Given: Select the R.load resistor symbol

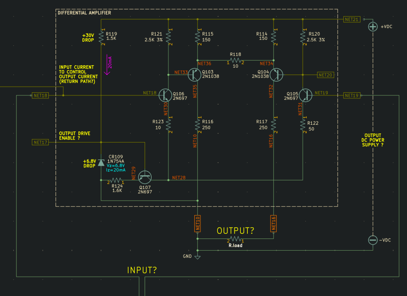Looking at the screenshot, I should pos(236,238).
